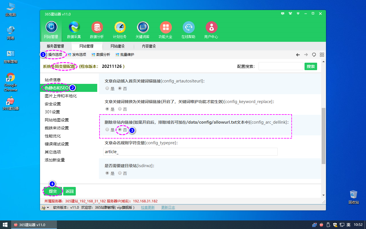Viewport: 366px width, 229px height.
Task: Open 数据分析 icon in top toolbar
Action: coord(97,30)
